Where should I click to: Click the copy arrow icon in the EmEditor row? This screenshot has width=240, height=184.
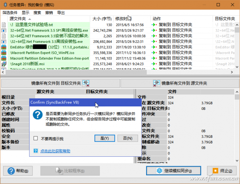154,47
